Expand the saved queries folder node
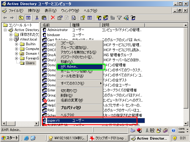This screenshot has height=142, width=190. tap(11, 35)
